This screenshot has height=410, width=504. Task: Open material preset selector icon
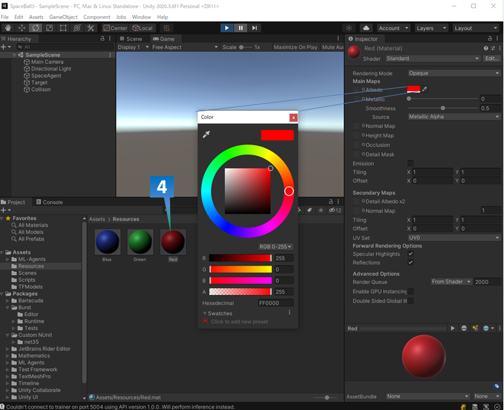[493, 48]
